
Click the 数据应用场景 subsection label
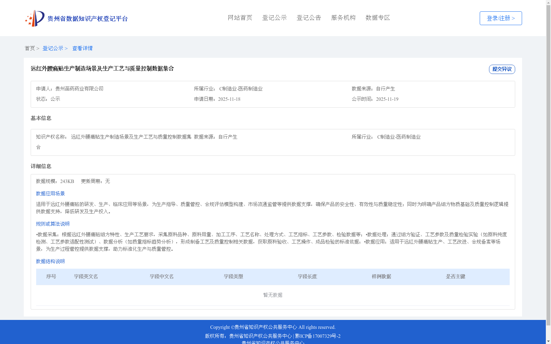pyautogui.click(x=50, y=194)
